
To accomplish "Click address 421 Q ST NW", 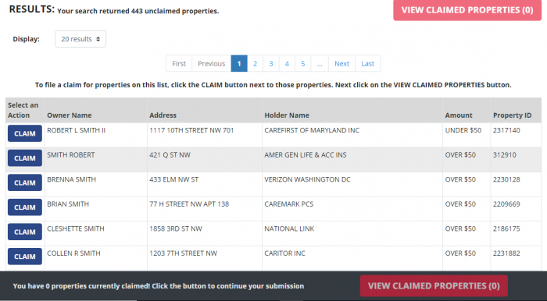I will coord(170,155).
